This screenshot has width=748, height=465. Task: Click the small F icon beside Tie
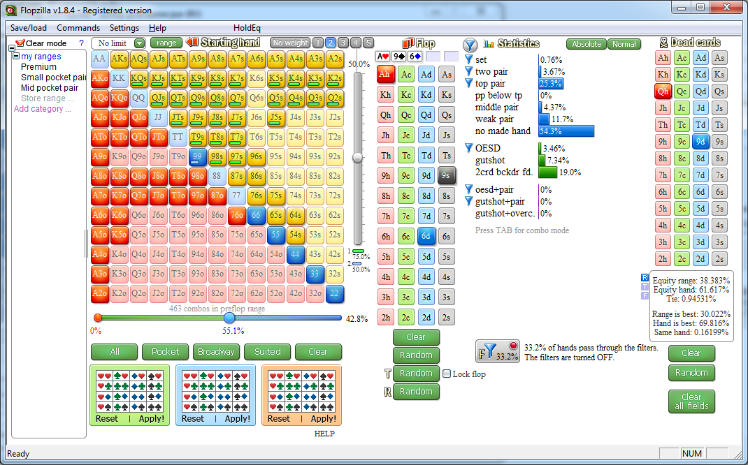pyautogui.click(x=645, y=296)
